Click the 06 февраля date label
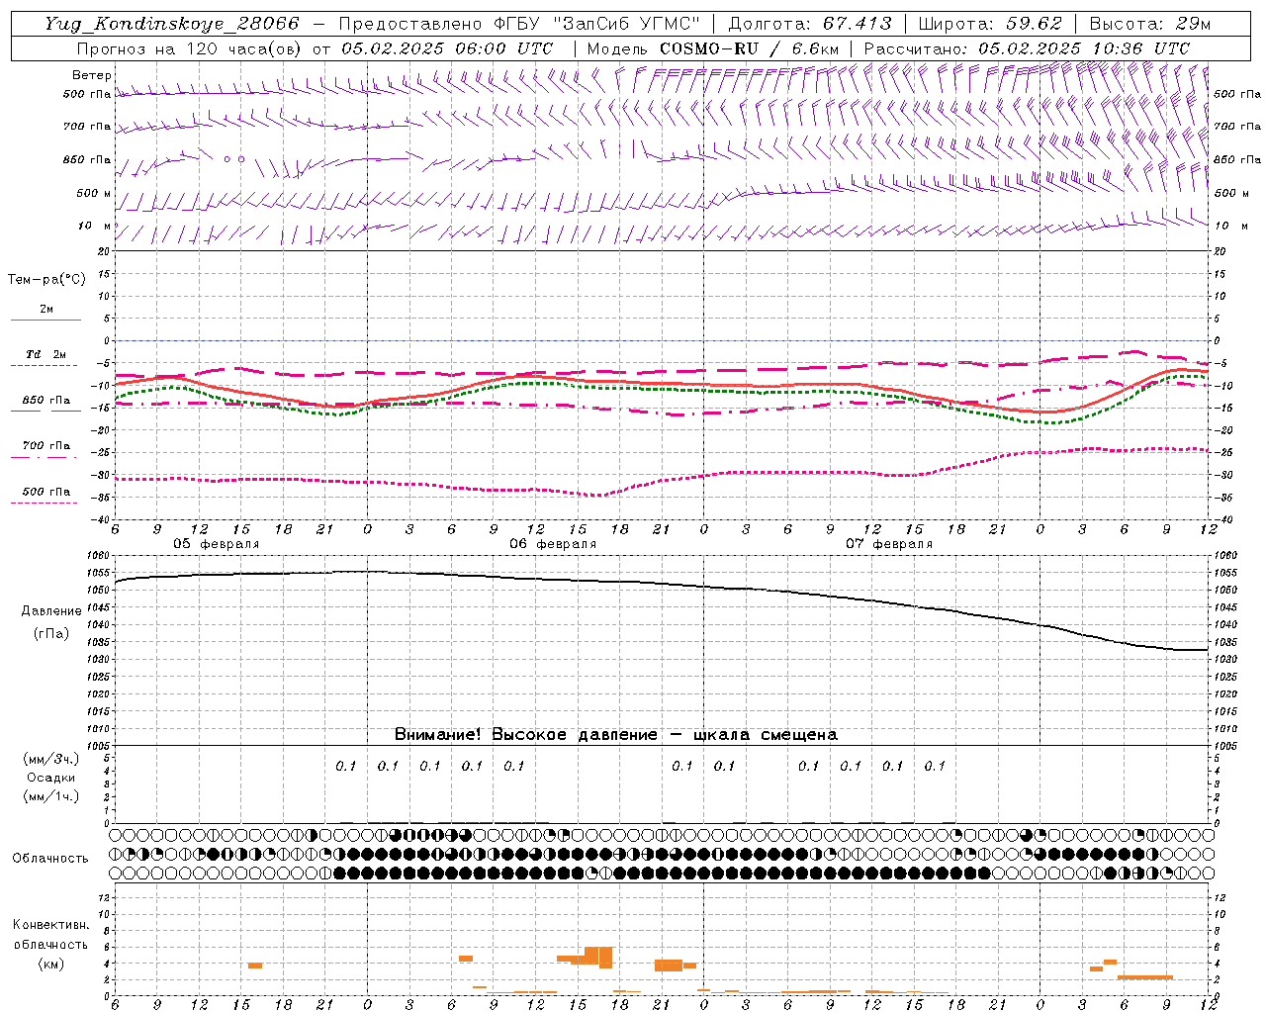 pos(553,544)
